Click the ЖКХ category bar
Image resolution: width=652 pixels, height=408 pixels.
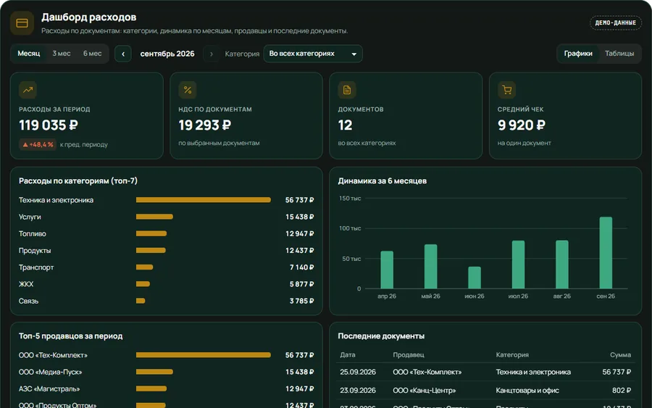[143, 284]
